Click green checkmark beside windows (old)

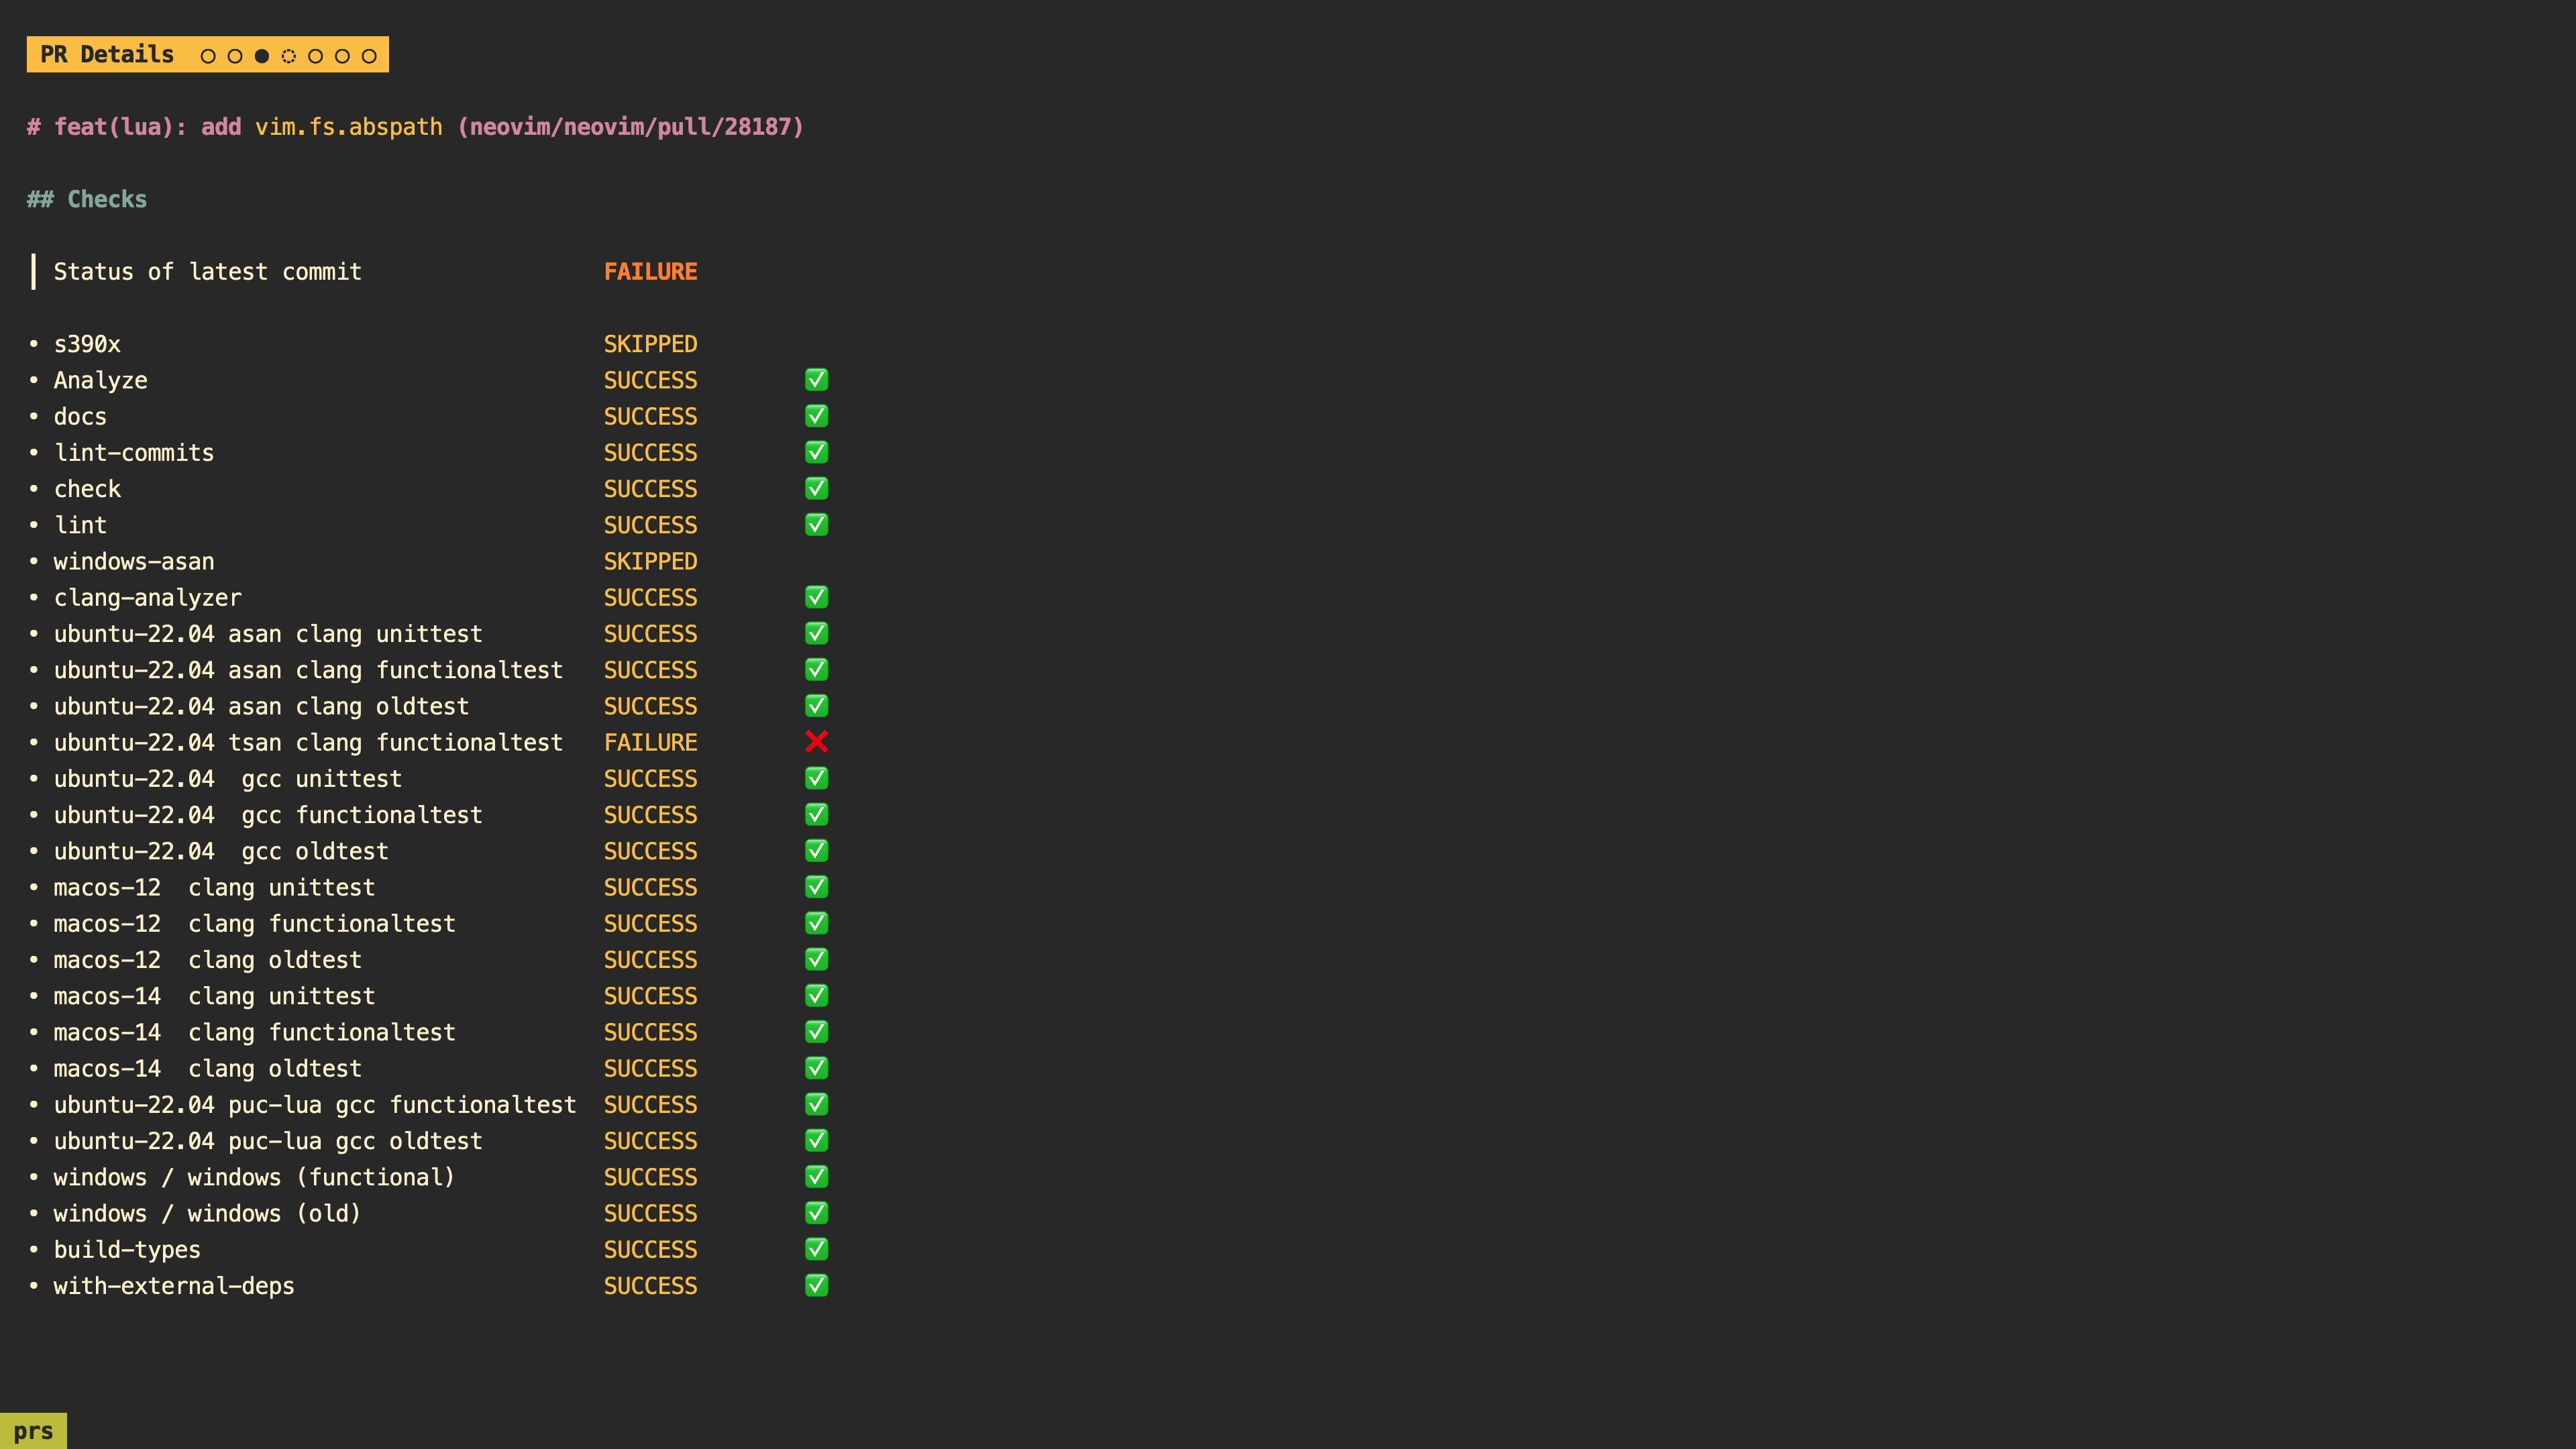click(x=816, y=1213)
